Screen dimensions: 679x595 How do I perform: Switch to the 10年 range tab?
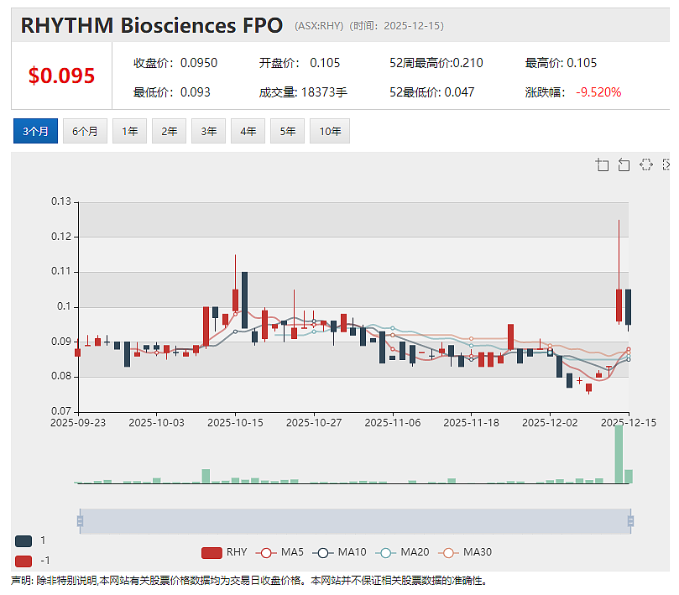pyautogui.click(x=330, y=131)
